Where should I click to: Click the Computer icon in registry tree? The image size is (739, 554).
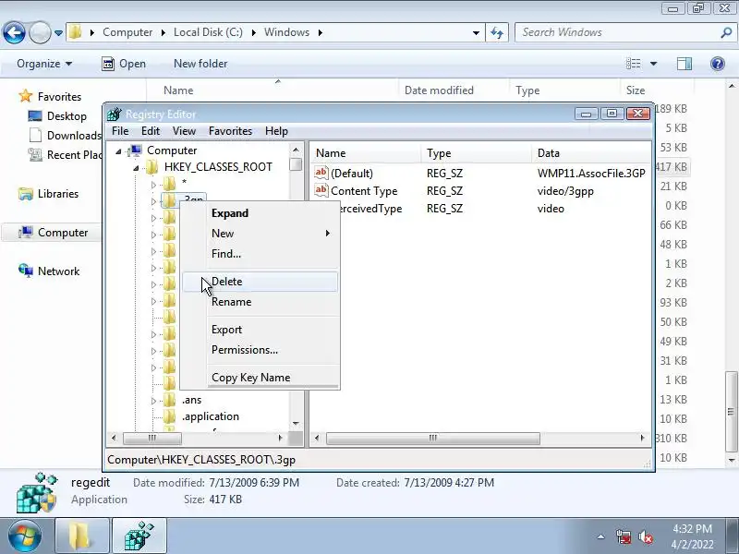click(x=135, y=151)
